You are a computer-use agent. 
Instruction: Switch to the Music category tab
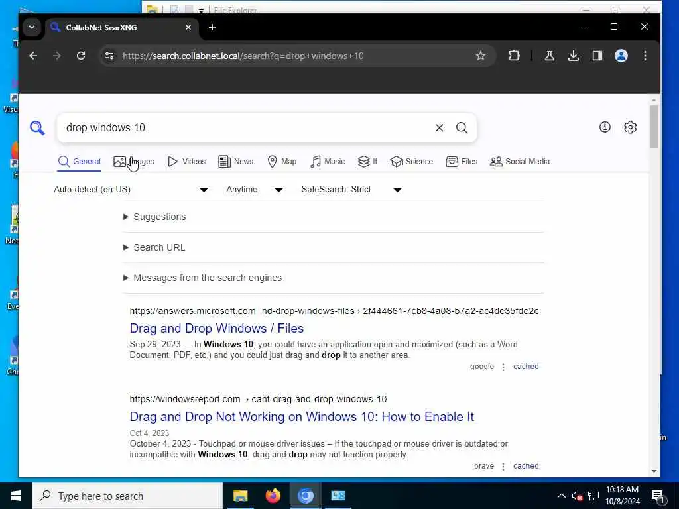[328, 162]
